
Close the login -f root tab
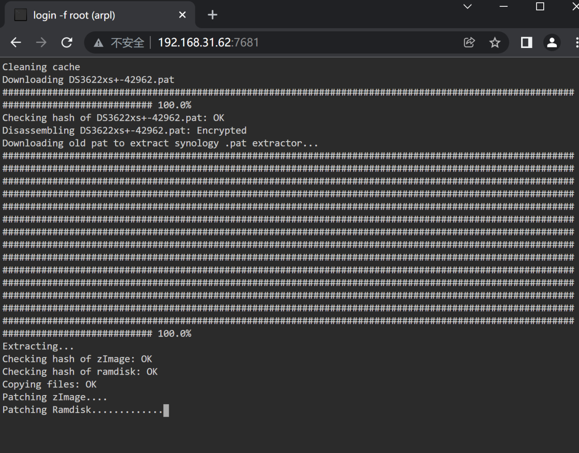click(x=182, y=15)
